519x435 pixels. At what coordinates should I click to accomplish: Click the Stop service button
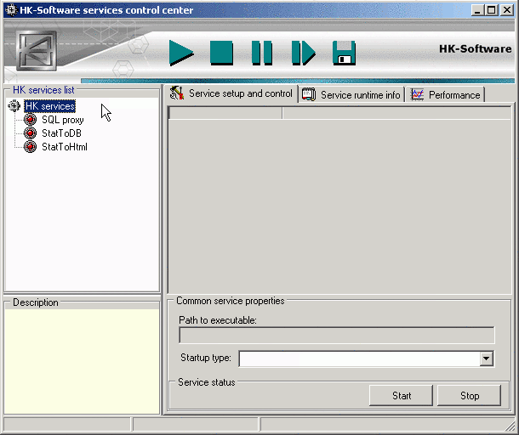(470, 395)
